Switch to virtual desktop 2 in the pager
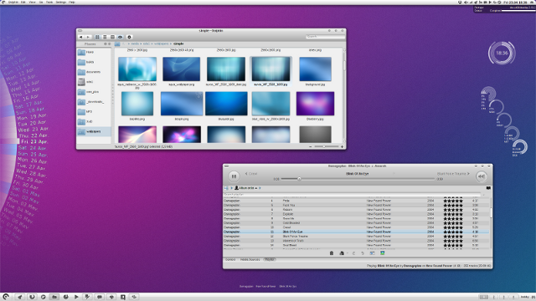536x301 pixels. pos(493,298)
